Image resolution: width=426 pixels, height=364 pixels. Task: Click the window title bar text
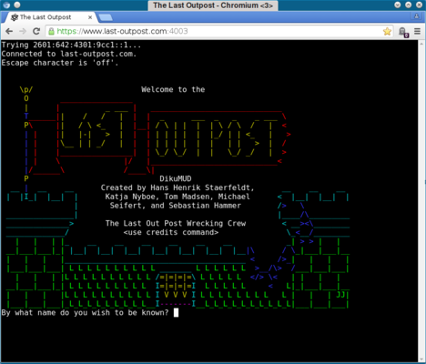[213, 5]
